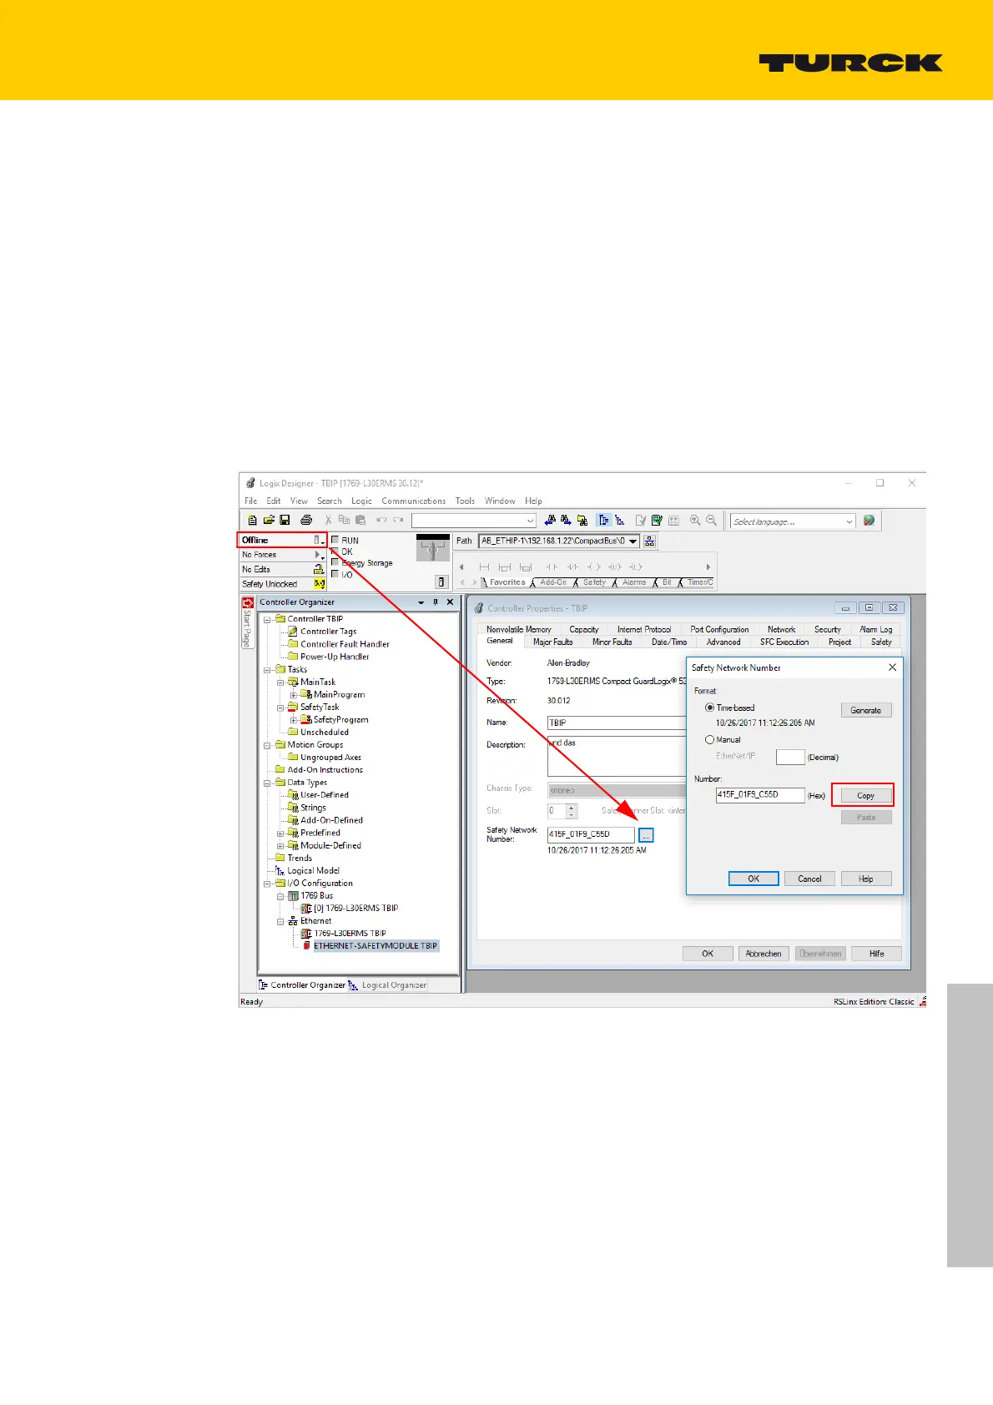Open the Path combo box dropdown

633,541
